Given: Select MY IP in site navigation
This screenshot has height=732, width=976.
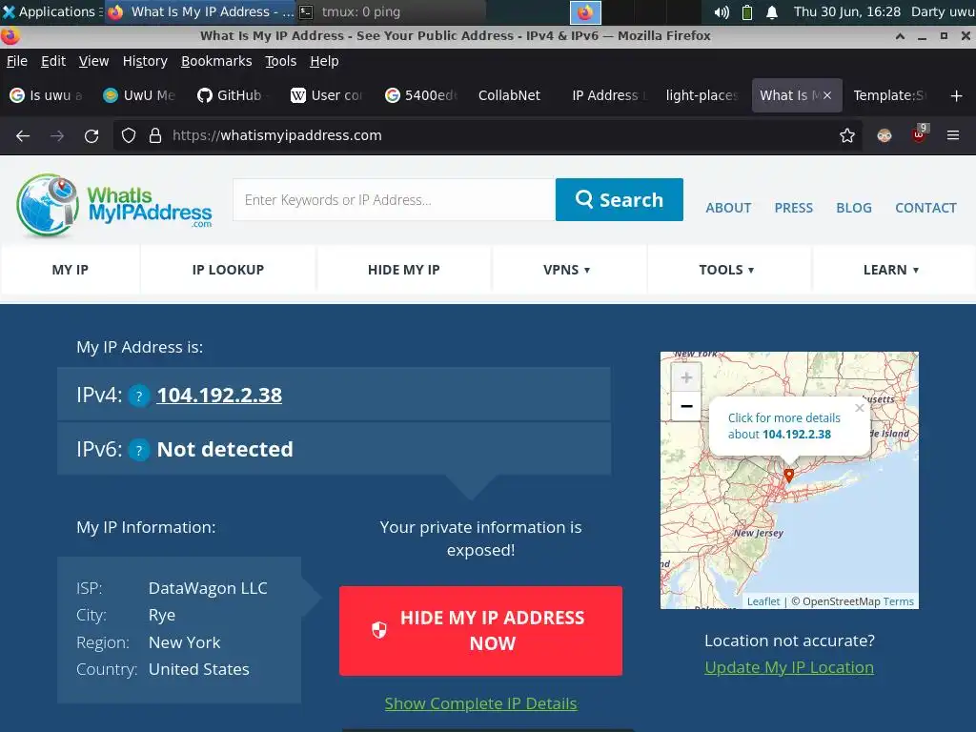Looking at the screenshot, I should [71, 270].
